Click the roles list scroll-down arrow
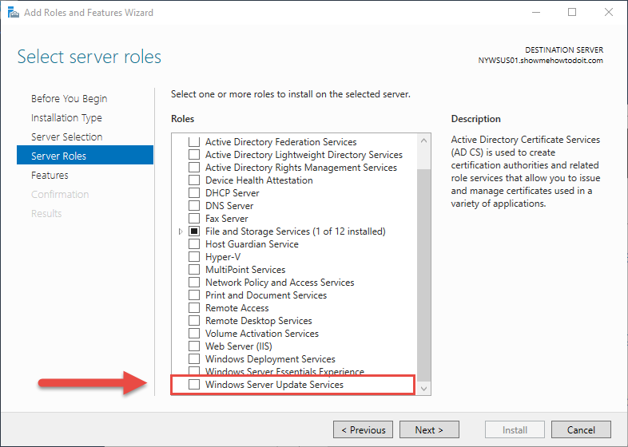This screenshot has height=447, width=628. point(423,389)
